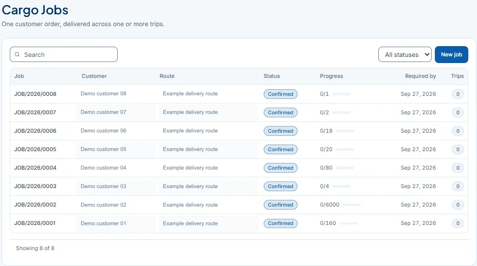Open job JOB/2026/0002
The width and height of the screenshot is (477, 266).
click(35, 204)
